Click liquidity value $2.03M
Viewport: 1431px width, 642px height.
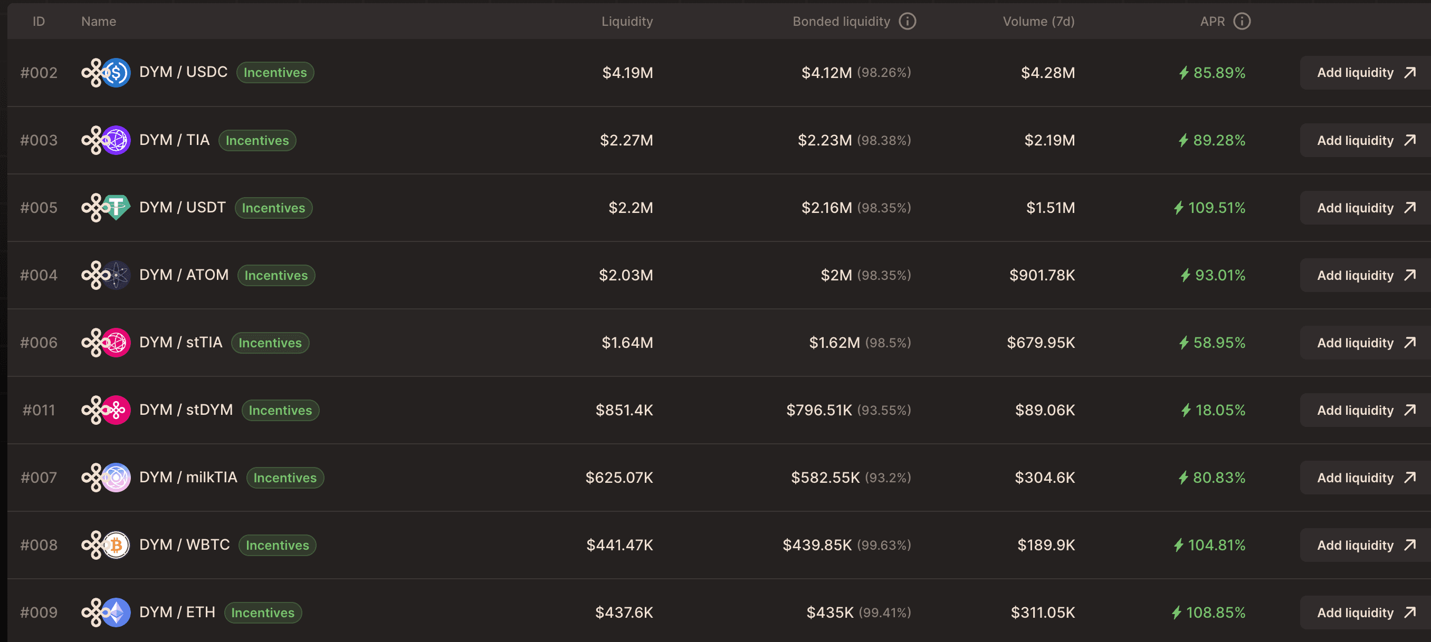click(625, 275)
